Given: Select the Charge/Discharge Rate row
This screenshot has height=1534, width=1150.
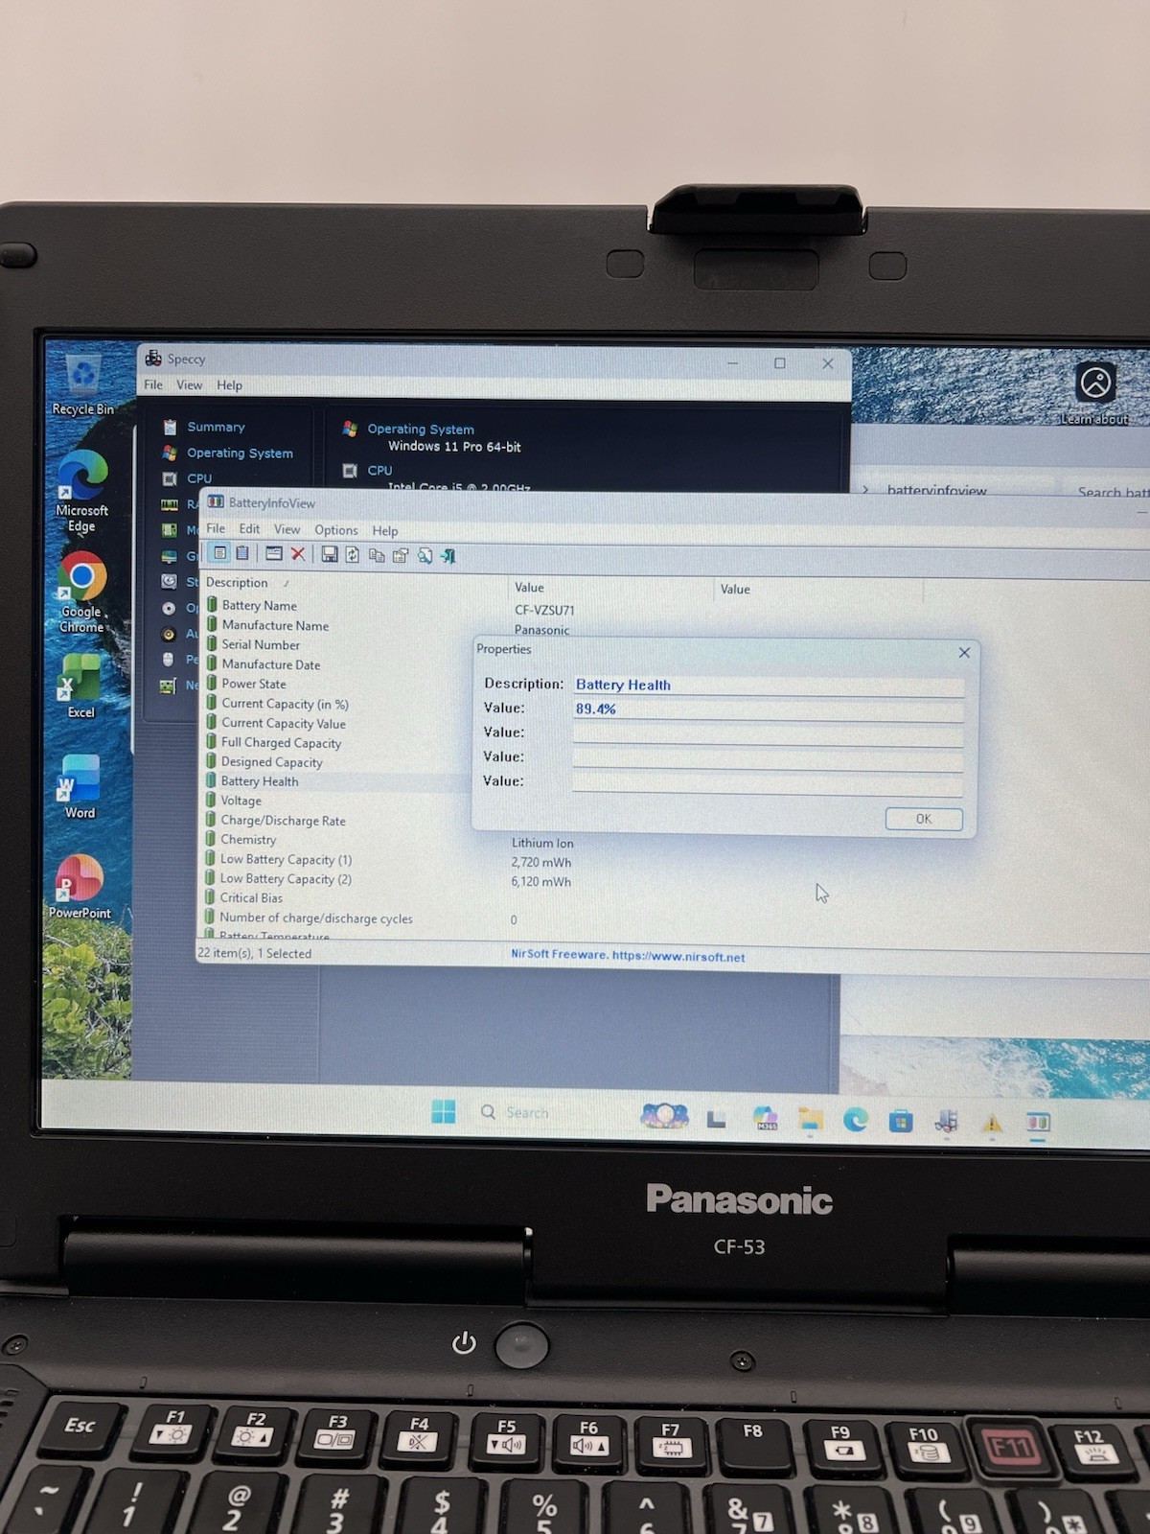Looking at the screenshot, I should 283,821.
